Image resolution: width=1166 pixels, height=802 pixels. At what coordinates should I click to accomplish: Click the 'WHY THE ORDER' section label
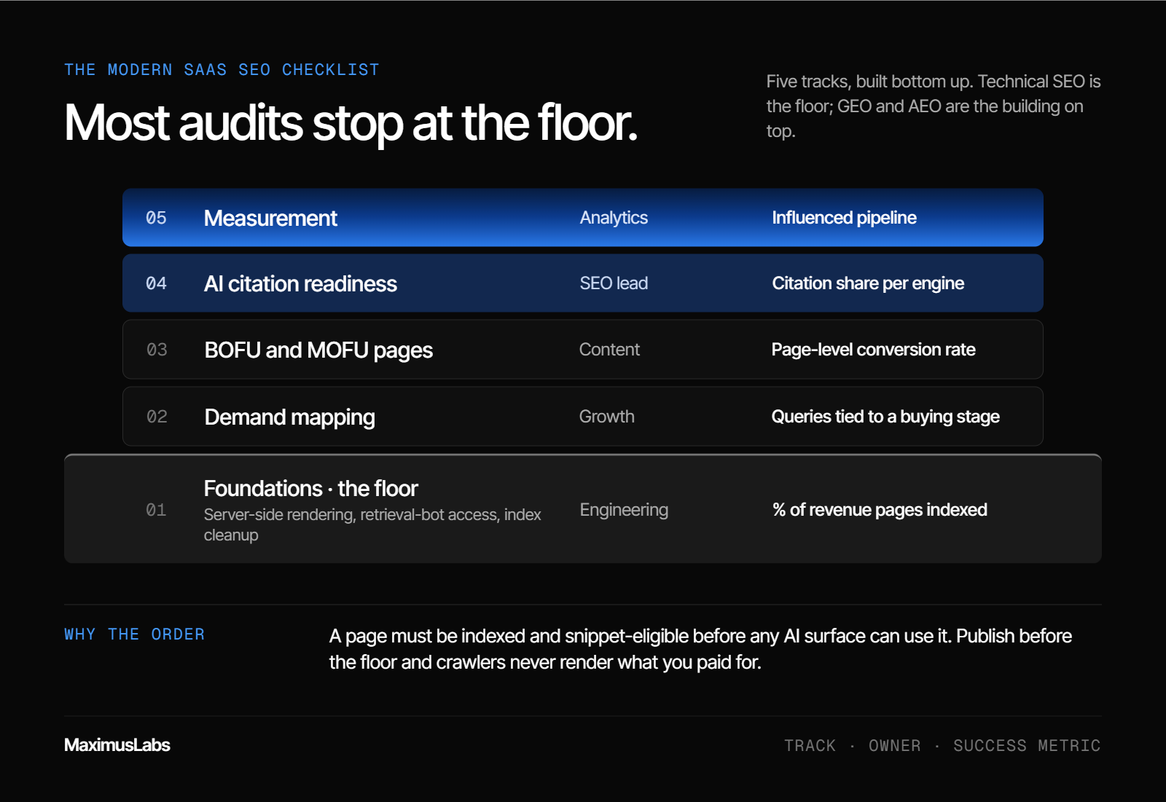click(x=134, y=634)
